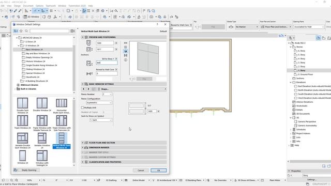Switch preview to 3D shaded view icon

126,51
